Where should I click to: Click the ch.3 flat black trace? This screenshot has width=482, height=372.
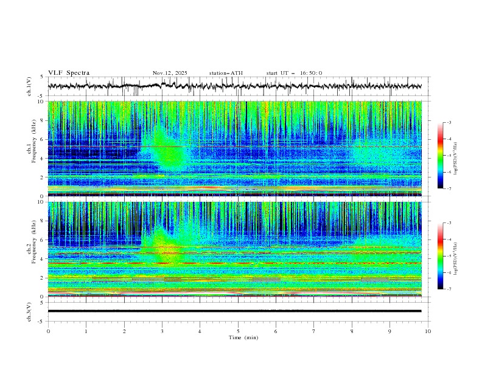234,311
